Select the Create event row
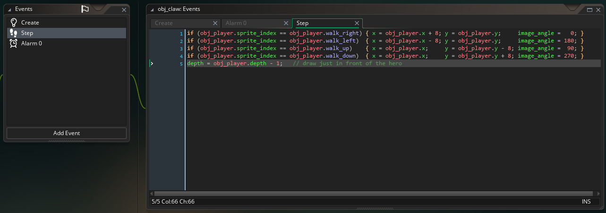 67,22
